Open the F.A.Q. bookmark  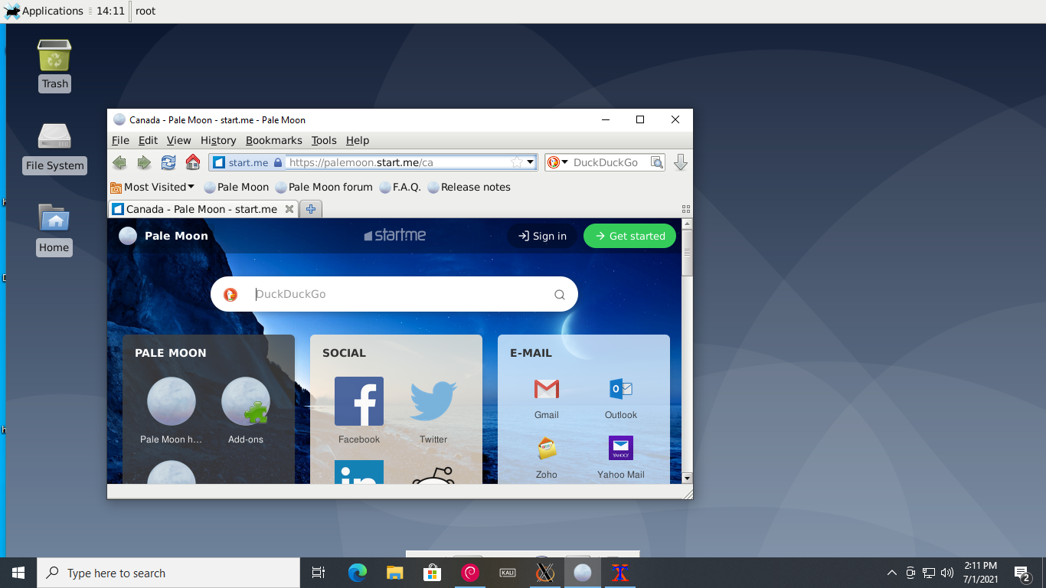coord(400,187)
